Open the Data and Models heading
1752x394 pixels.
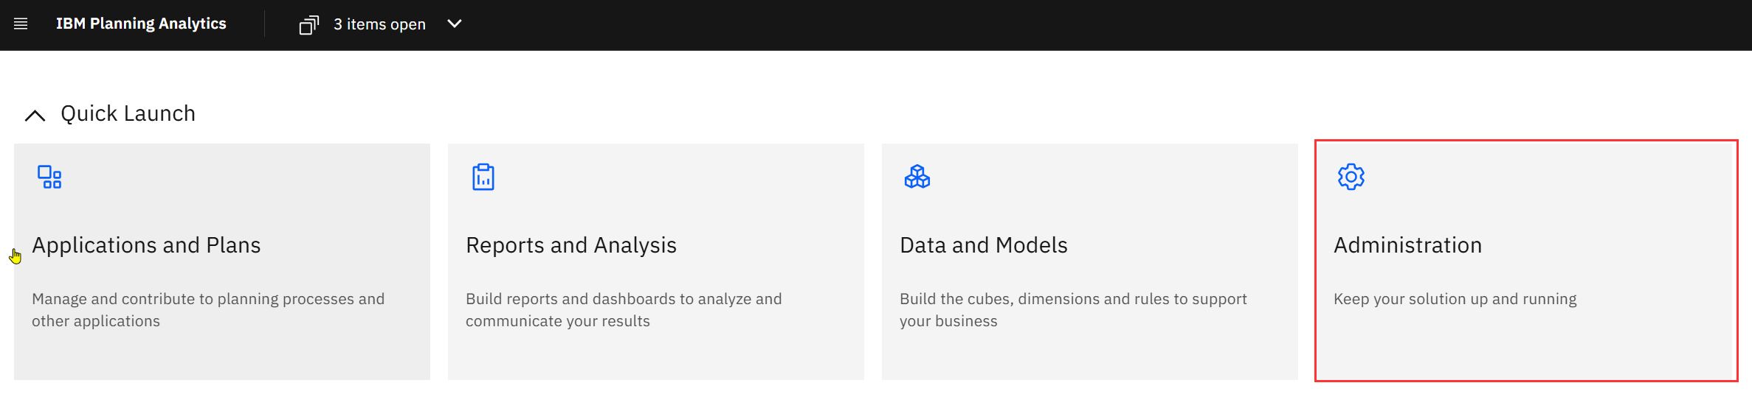coord(984,245)
